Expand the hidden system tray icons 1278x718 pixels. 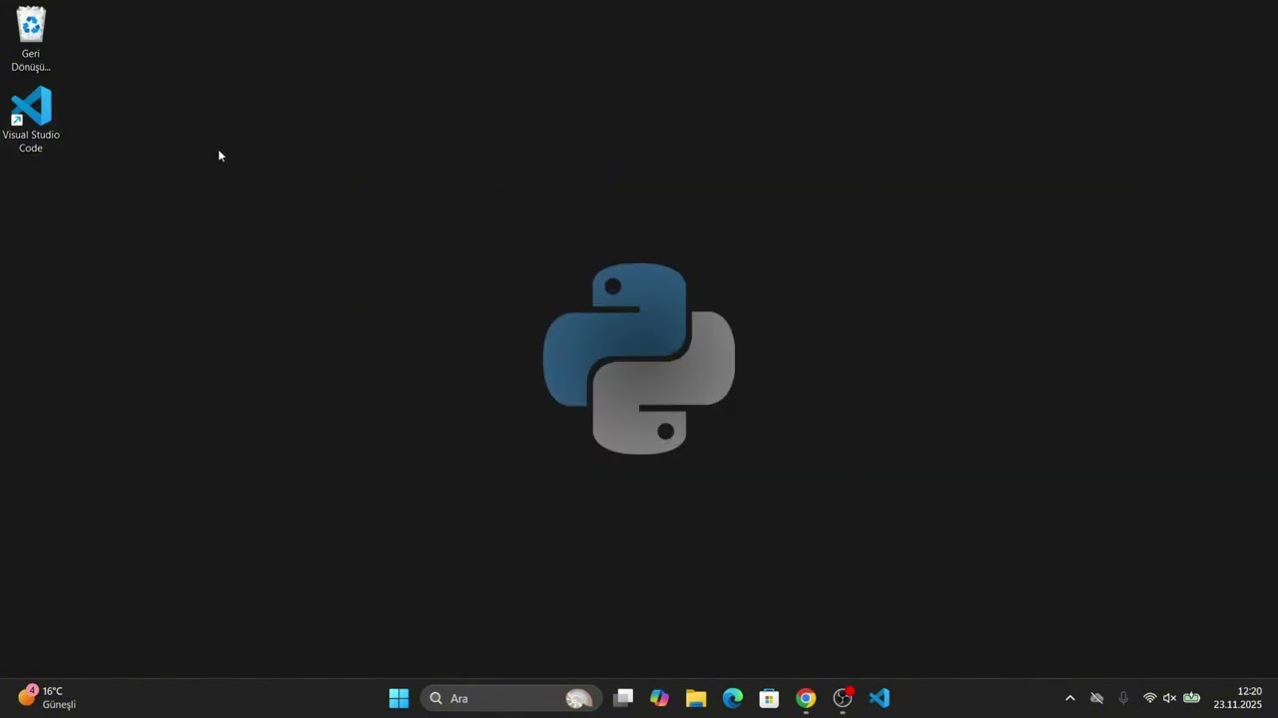[1070, 698]
